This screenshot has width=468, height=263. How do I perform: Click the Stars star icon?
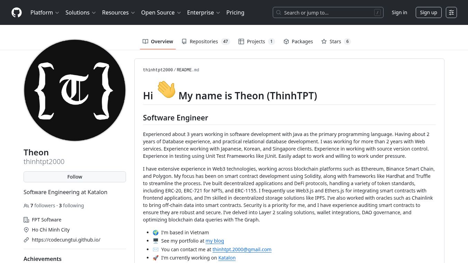point(324,42)
